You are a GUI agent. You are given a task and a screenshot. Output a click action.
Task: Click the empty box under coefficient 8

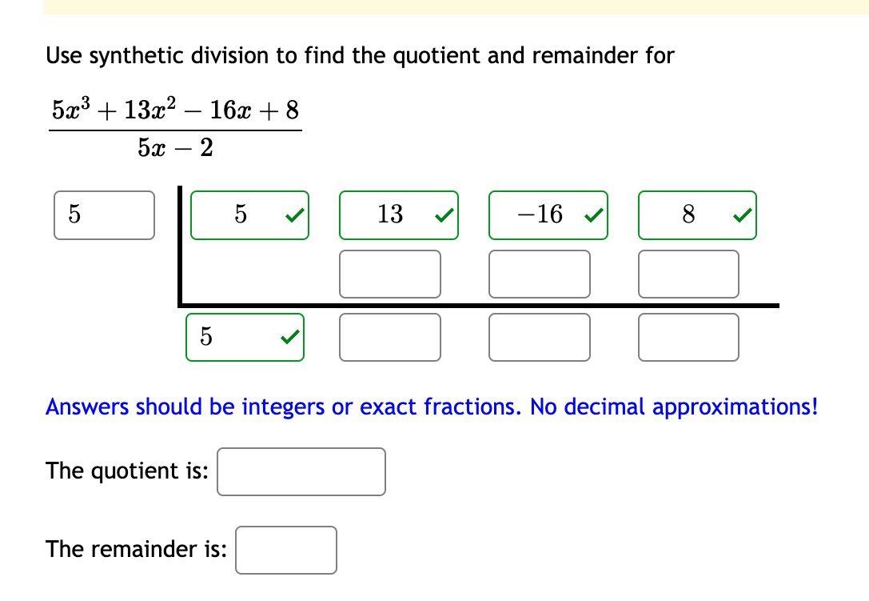pyautogui.click(x=688, y=274)
